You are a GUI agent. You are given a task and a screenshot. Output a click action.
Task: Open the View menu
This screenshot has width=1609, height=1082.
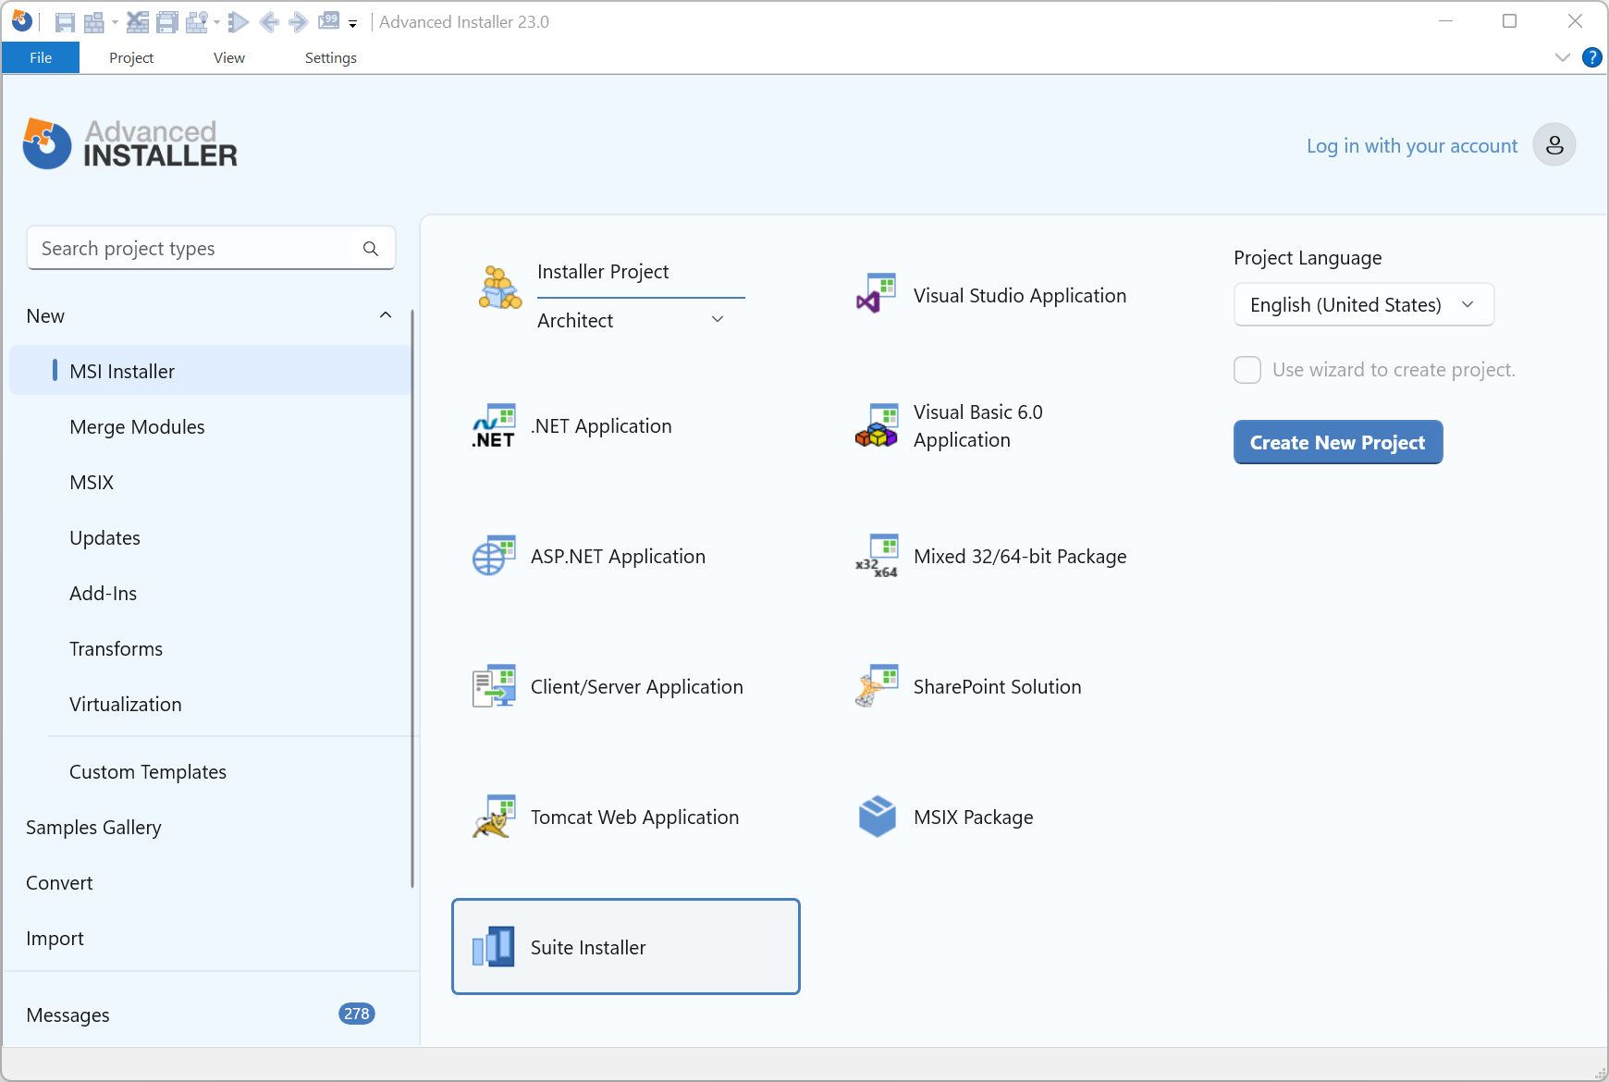tap(229, 57)
